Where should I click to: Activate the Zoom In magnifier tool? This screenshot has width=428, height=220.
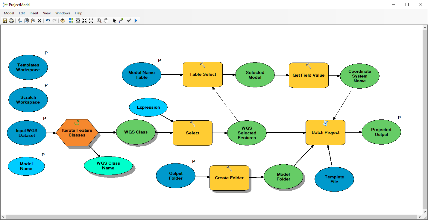coord(99,21)
